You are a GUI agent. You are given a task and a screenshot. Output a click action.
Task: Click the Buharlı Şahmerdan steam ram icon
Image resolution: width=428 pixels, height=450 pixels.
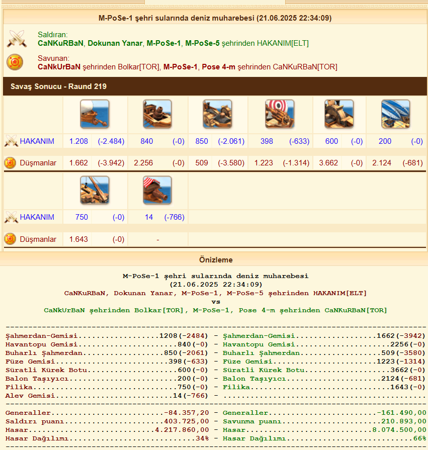[217, 114]
